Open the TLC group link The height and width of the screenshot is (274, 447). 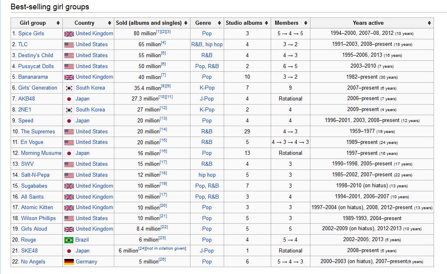(23, 44)
